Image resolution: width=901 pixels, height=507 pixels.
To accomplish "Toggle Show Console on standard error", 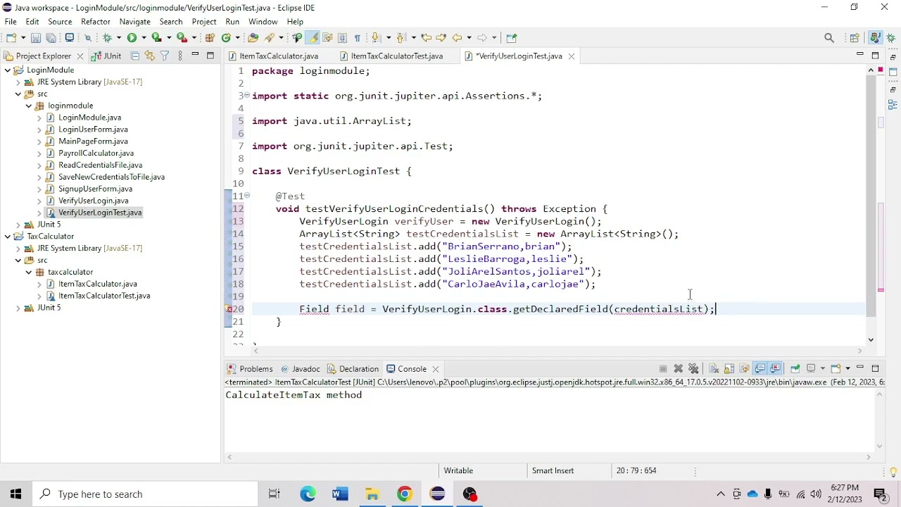I will 776,369.
